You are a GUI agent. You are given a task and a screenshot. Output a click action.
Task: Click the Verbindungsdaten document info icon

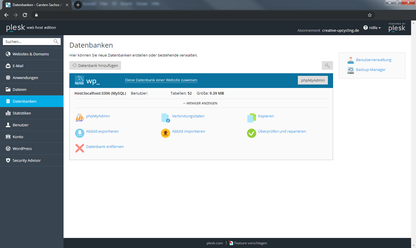pyautogui.click(x=166, y=118)
